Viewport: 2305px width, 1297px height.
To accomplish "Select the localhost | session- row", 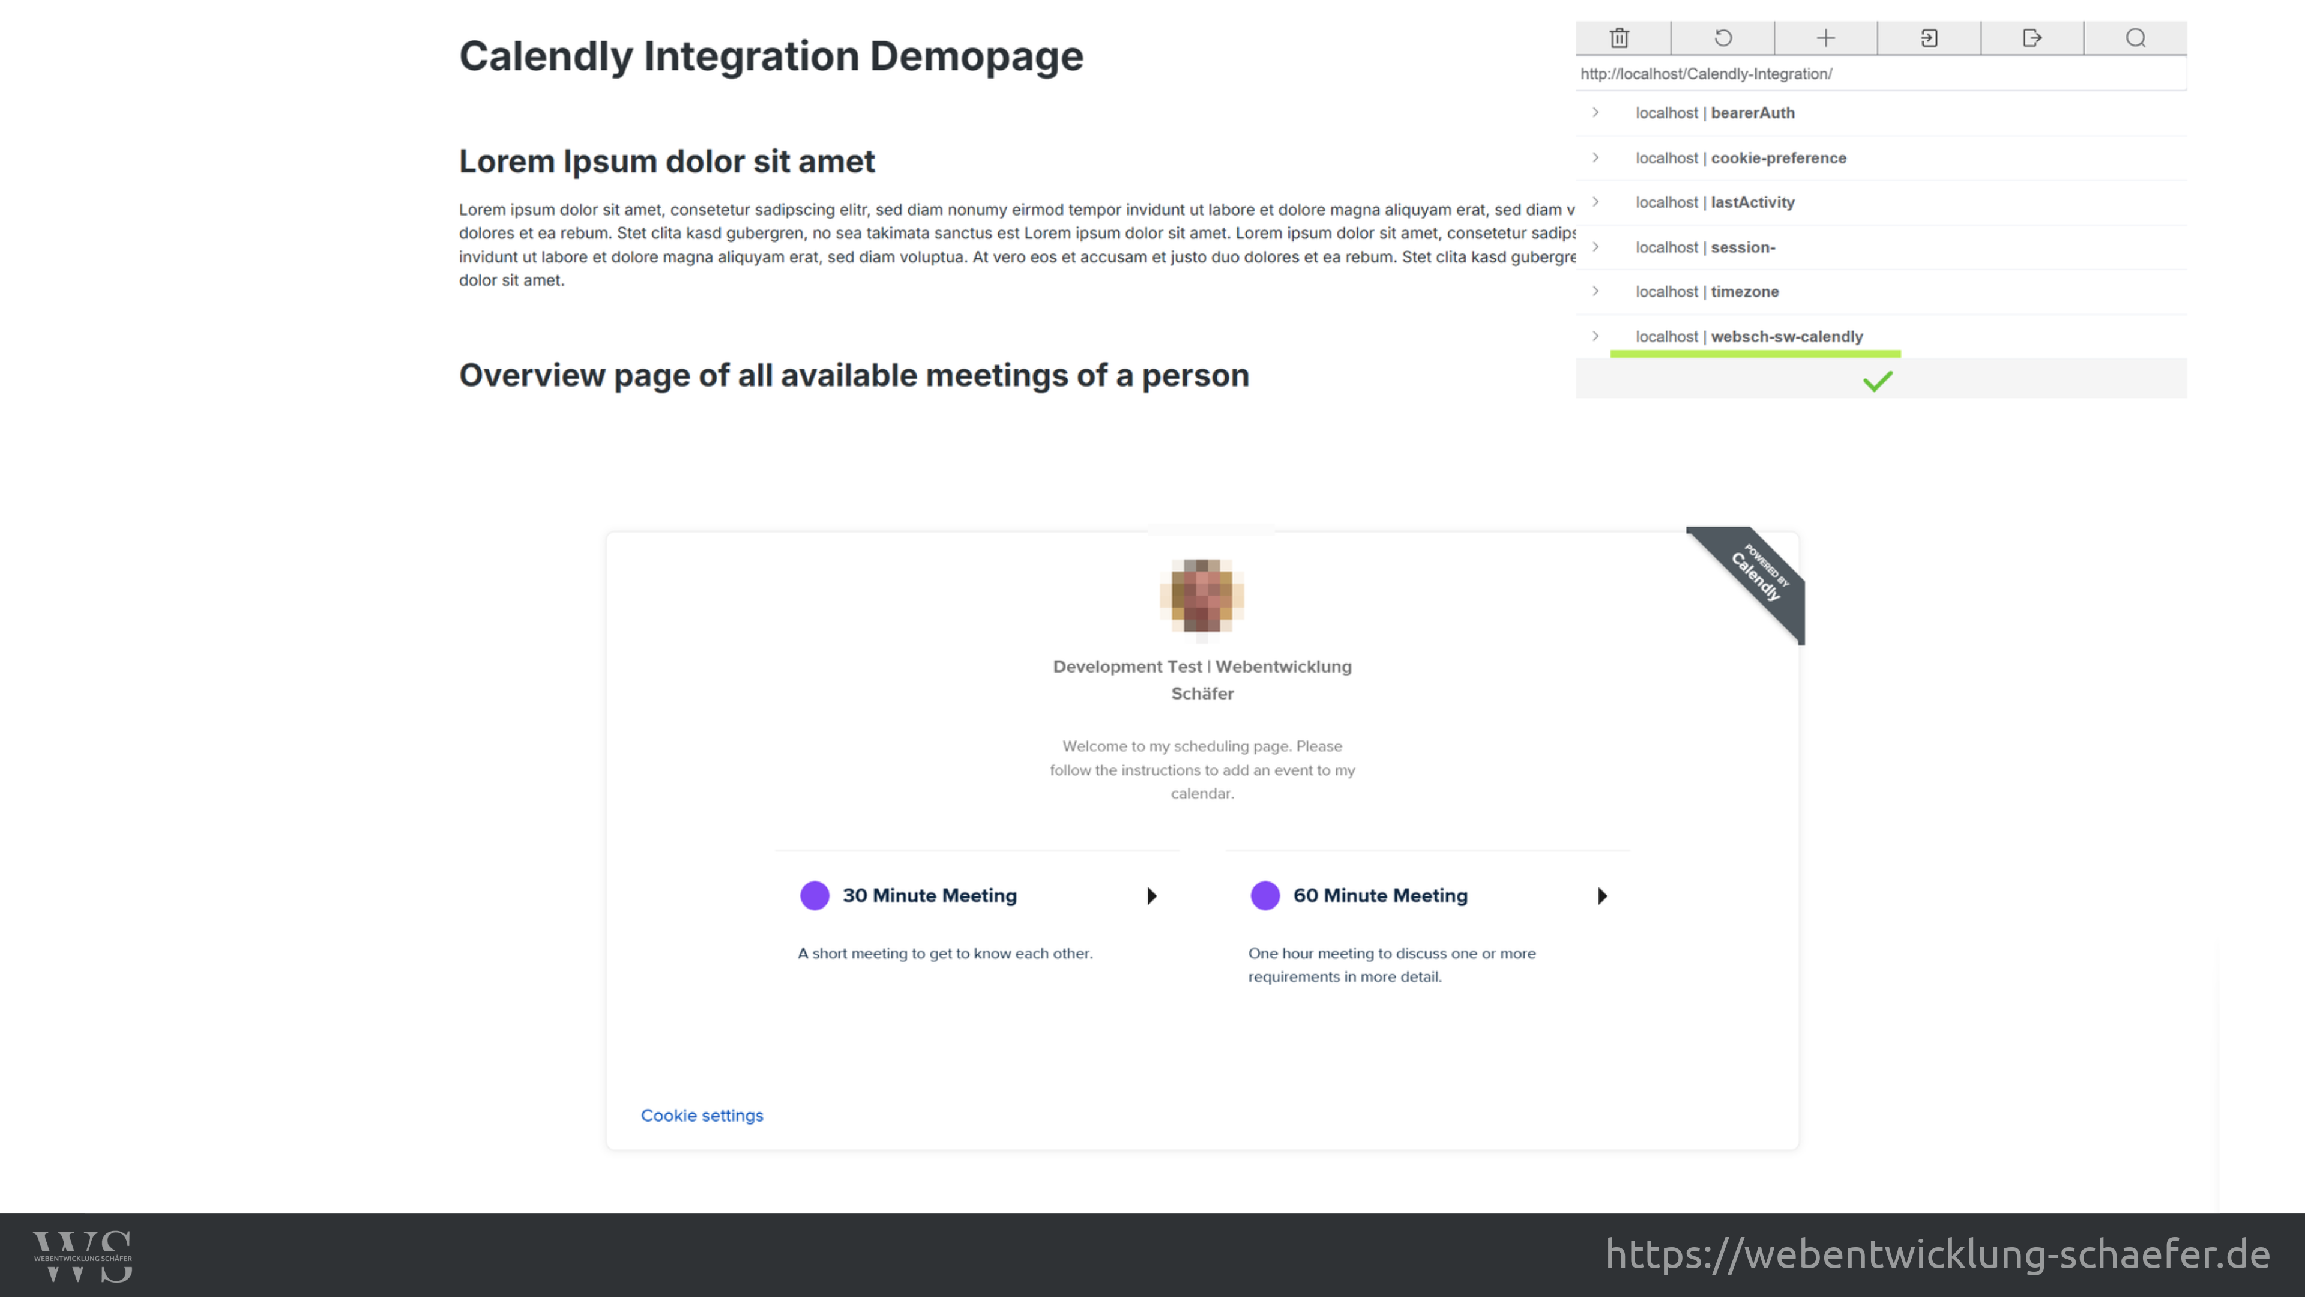I will (x=1881, y=247).
